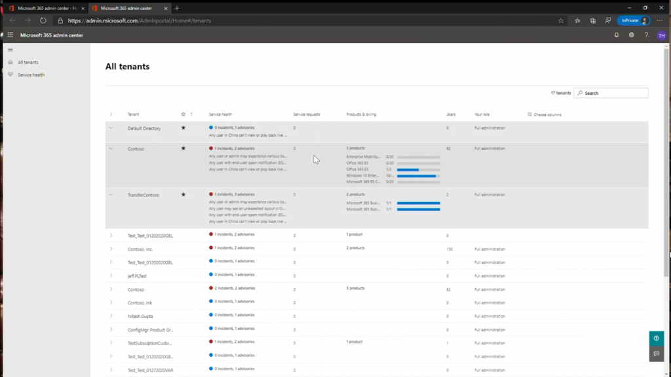Click the browser forward arrow

28,20
